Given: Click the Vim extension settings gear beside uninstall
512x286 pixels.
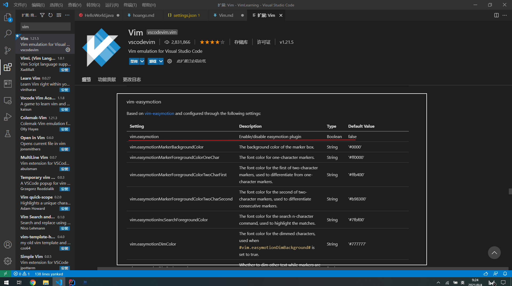Looking at the screenshot, I should tap(169, 61).
